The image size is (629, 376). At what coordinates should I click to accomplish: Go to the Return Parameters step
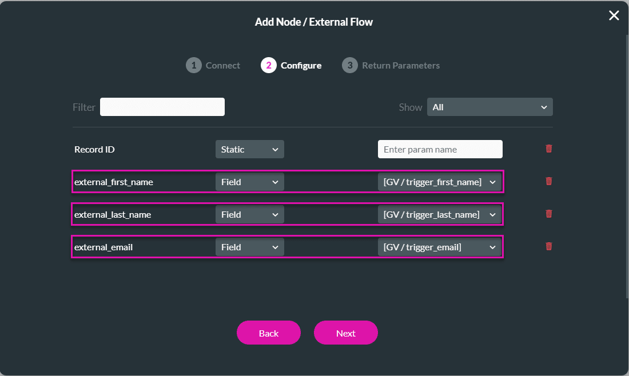[400, 65]
